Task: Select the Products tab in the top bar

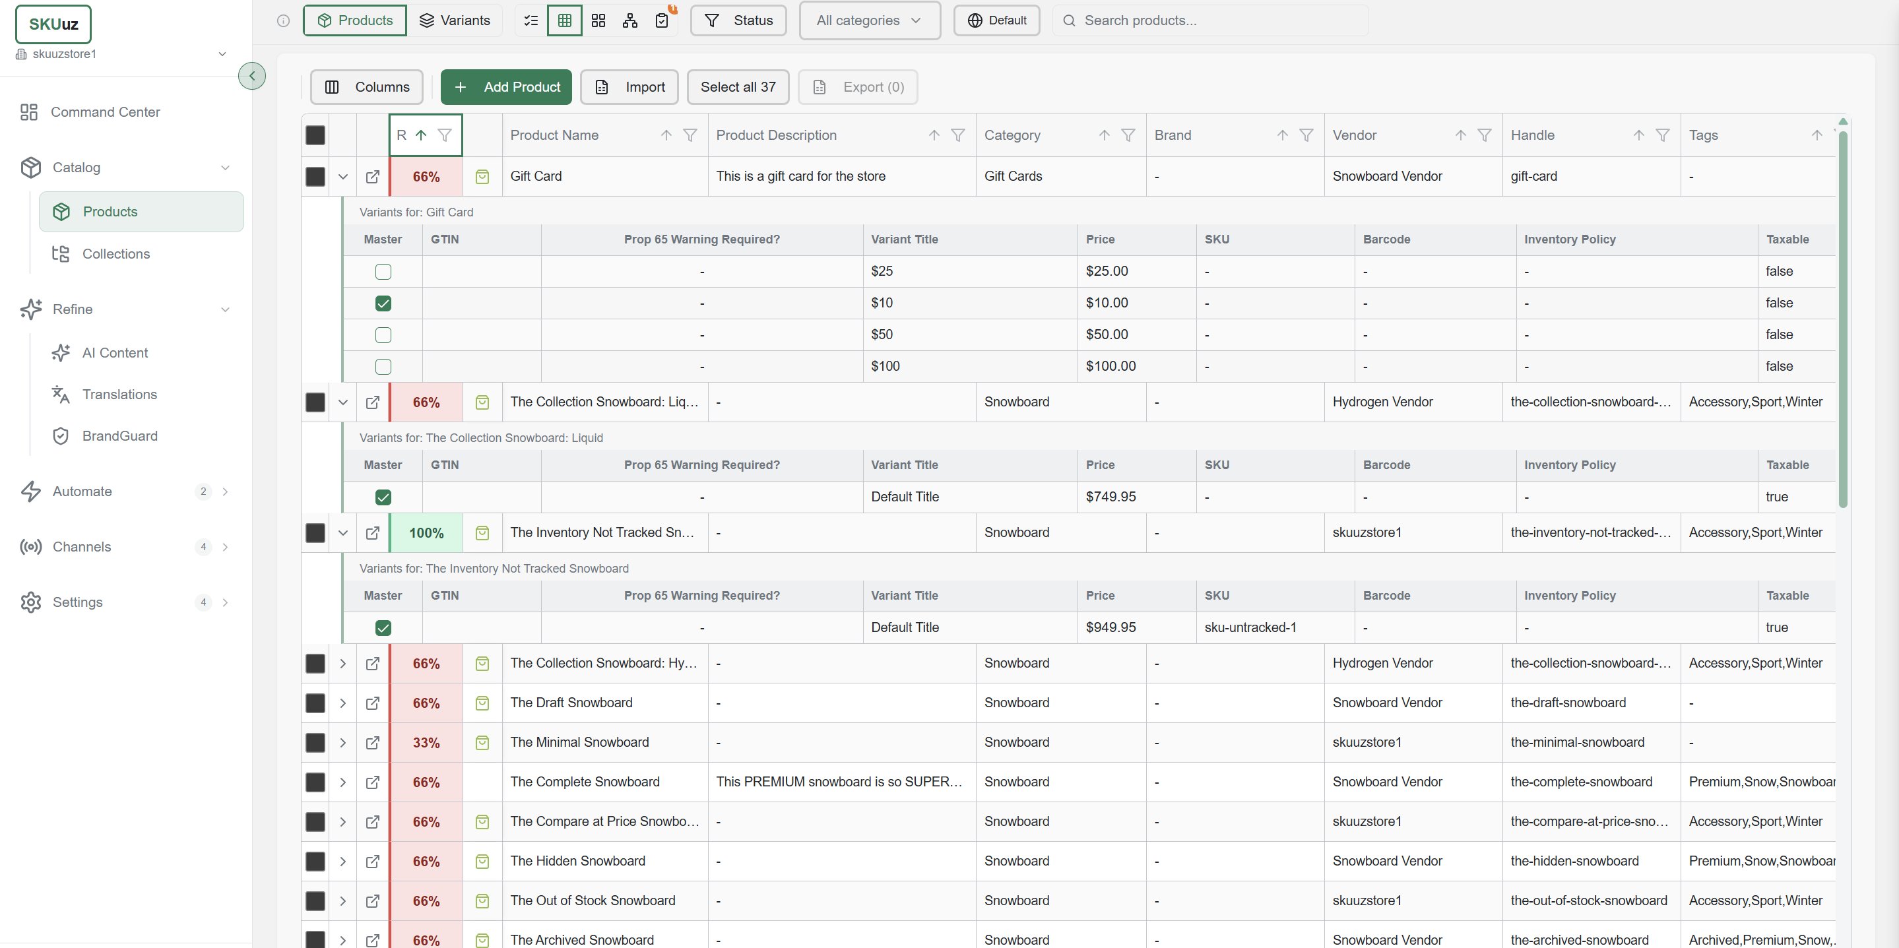Action: 354,20
